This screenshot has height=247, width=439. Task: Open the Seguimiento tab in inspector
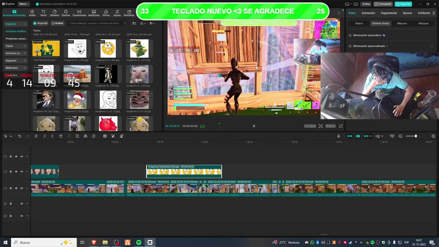coord(389,13)
